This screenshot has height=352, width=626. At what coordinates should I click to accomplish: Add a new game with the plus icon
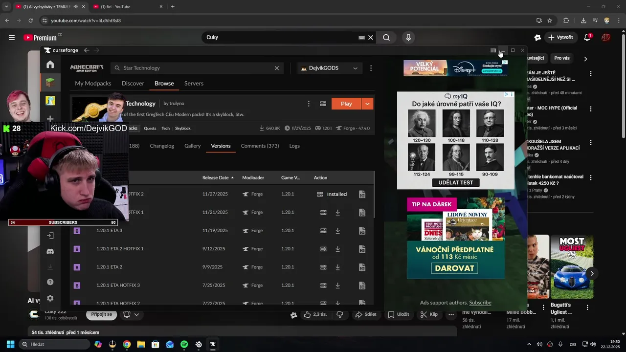pos(50,119)
